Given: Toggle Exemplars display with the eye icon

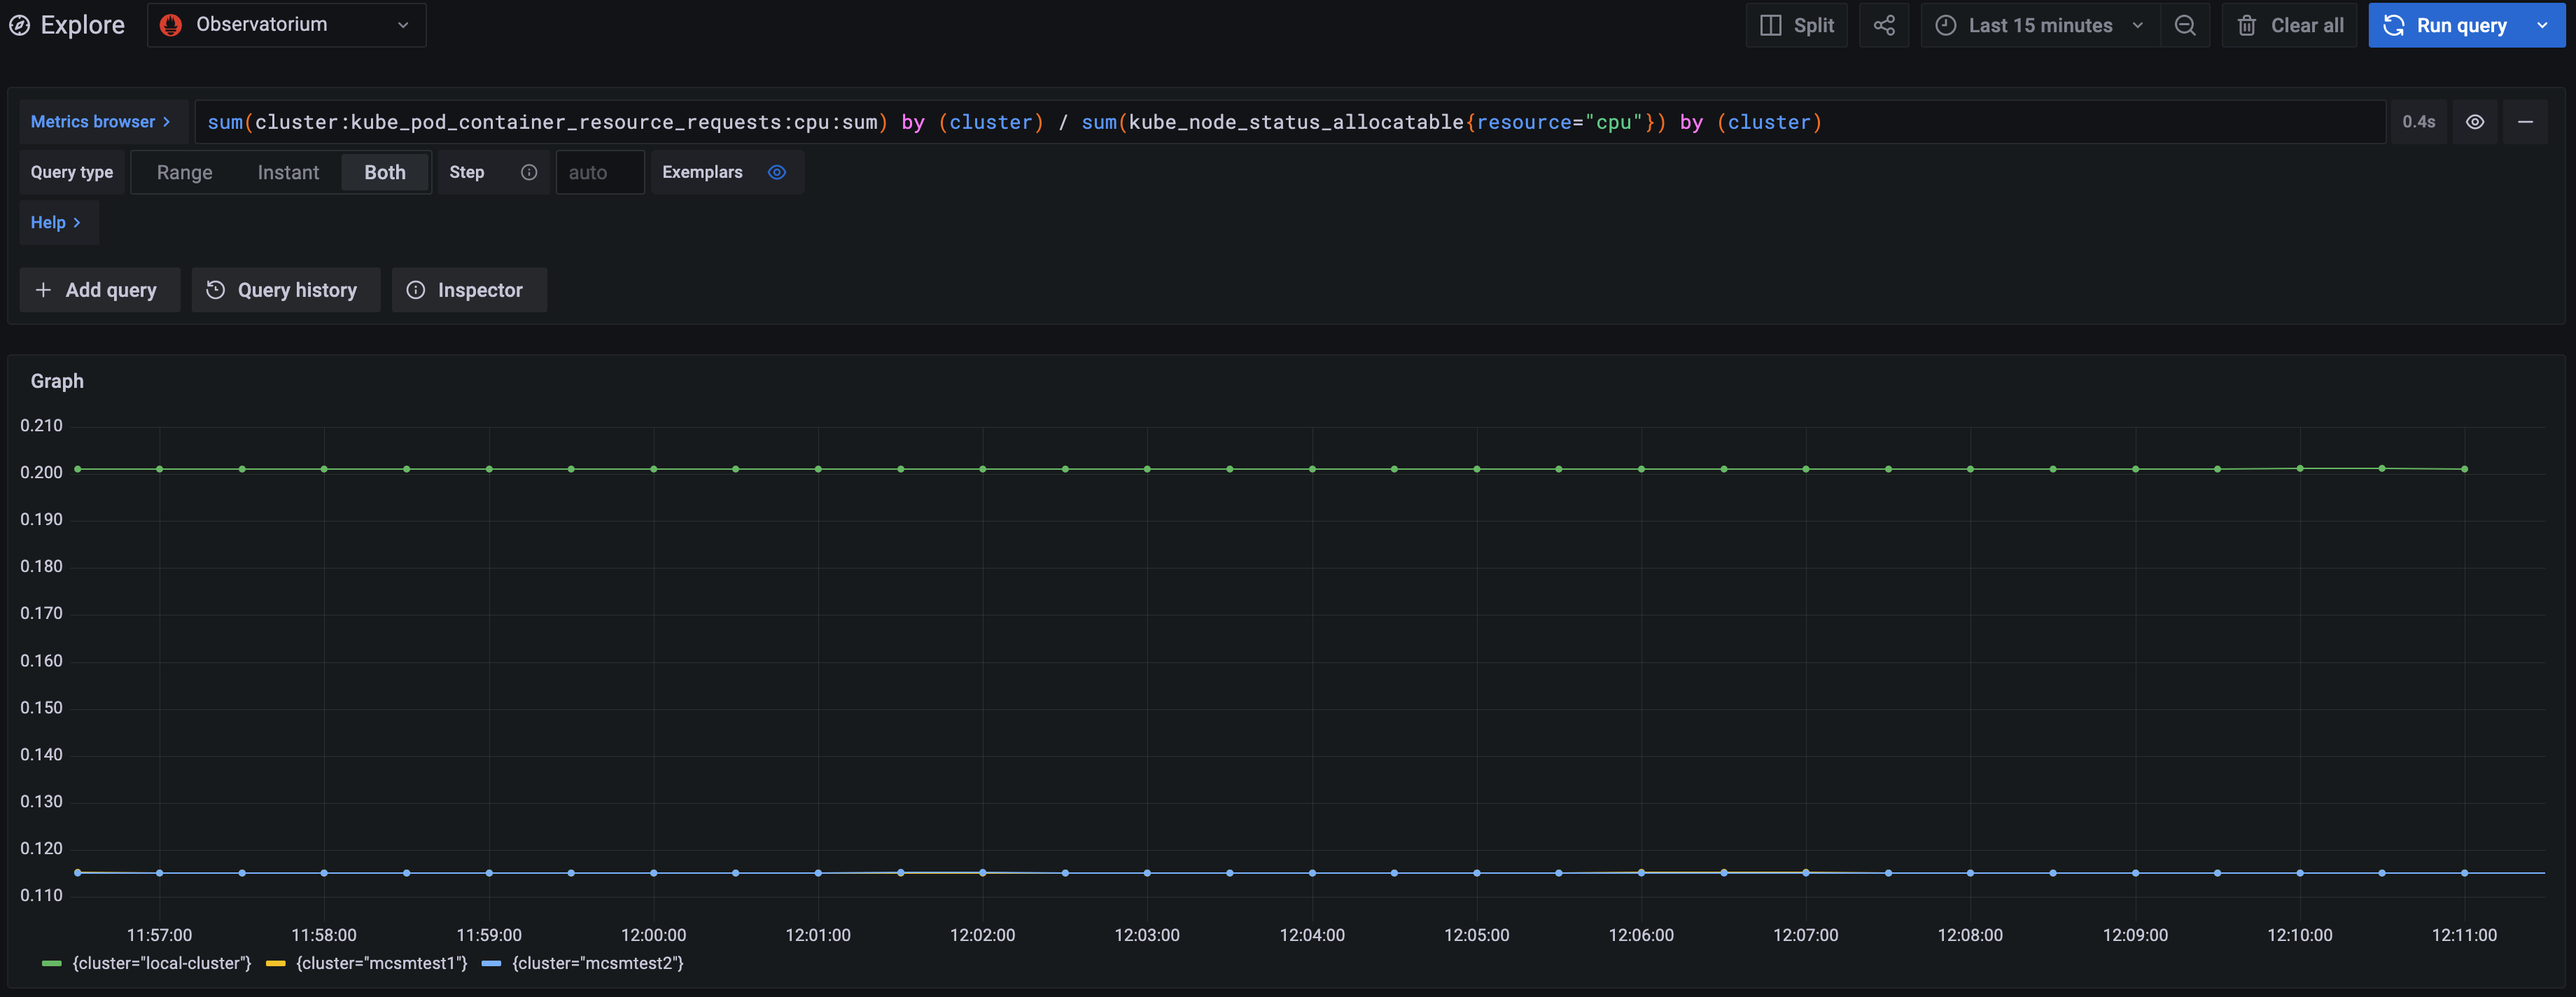Looking at the screenshot, I should [777, 172].
